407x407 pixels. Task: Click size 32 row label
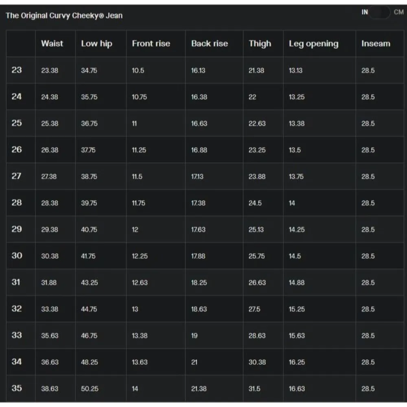pos(17,309)
